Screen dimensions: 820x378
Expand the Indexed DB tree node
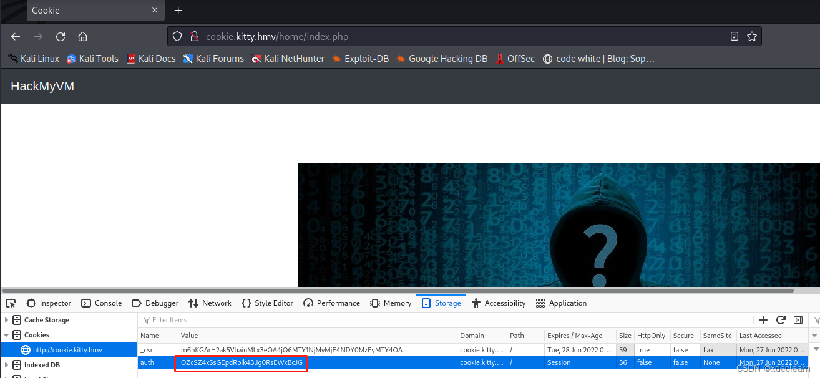pos(7,365)
